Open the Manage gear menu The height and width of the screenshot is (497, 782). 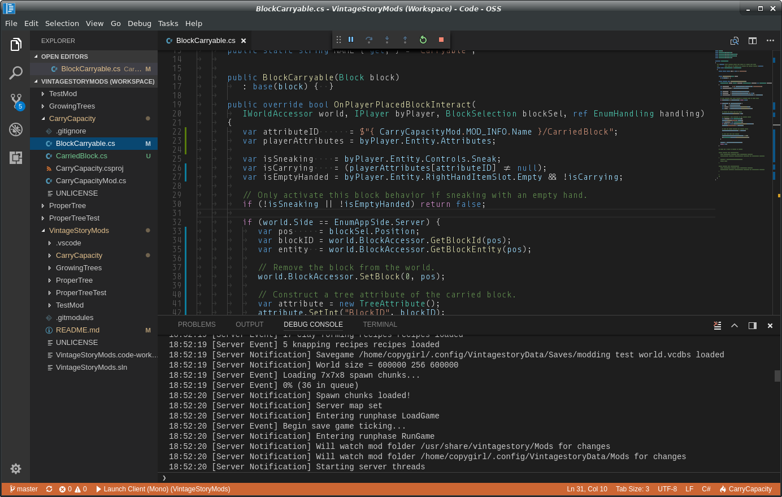point(16,469)
